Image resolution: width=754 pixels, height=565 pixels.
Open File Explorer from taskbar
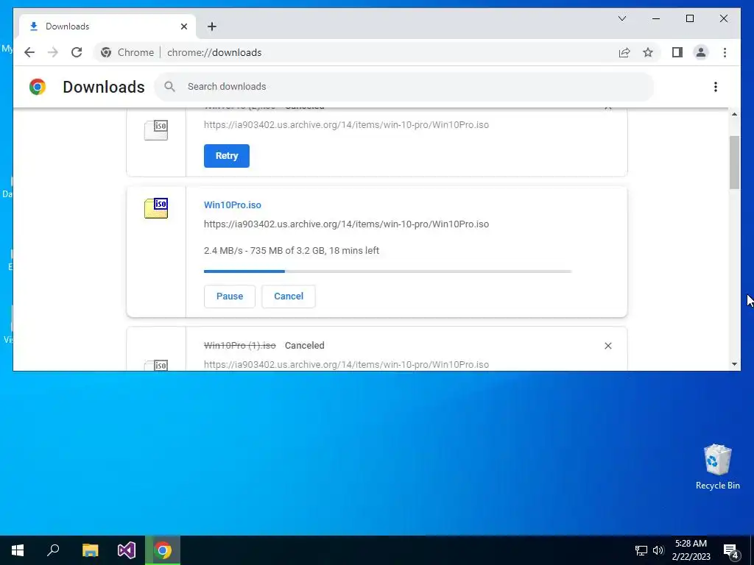[90, 550]
